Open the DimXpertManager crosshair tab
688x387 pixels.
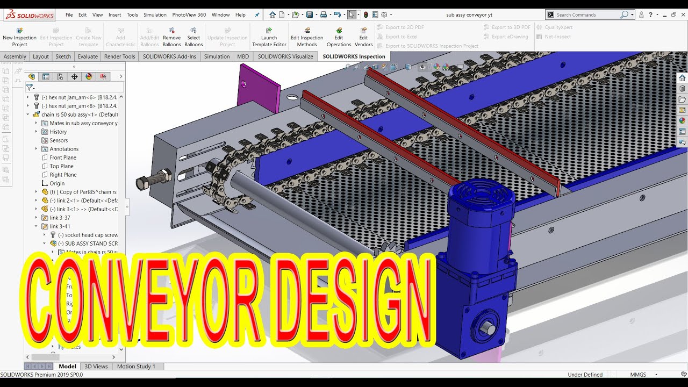click(75, 77)
